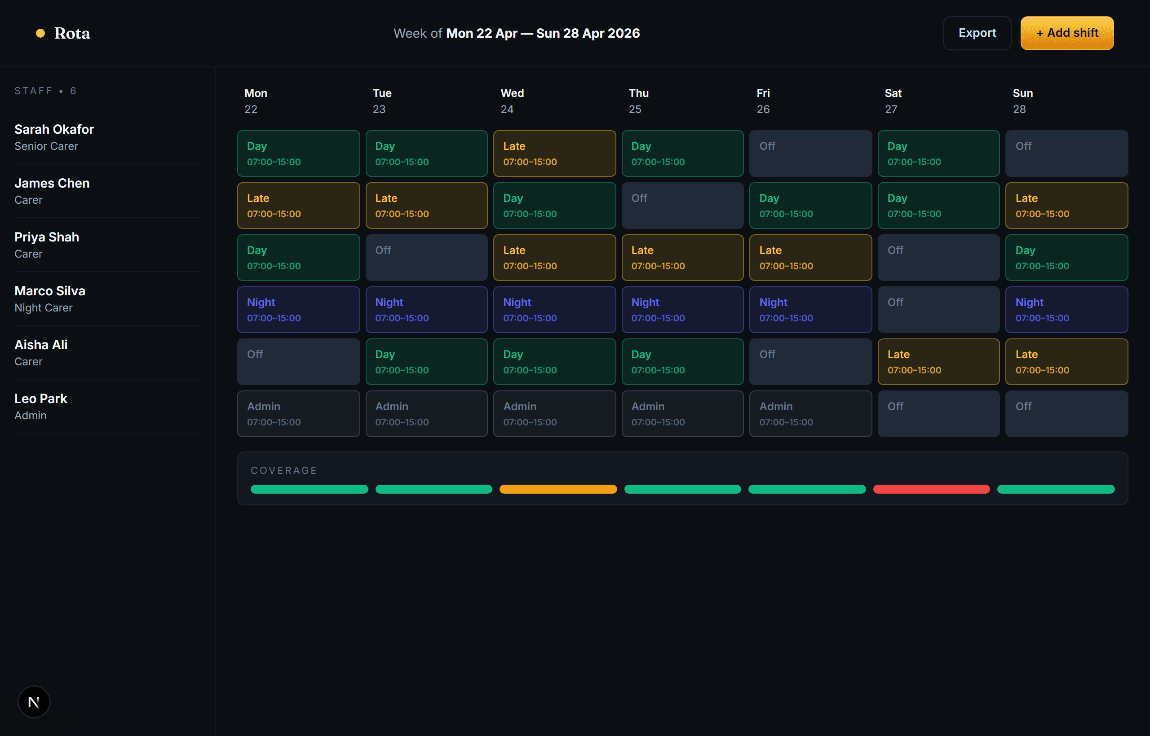Click Sunday's green coverage bar
The image size is (1150, 736).
1056,489
